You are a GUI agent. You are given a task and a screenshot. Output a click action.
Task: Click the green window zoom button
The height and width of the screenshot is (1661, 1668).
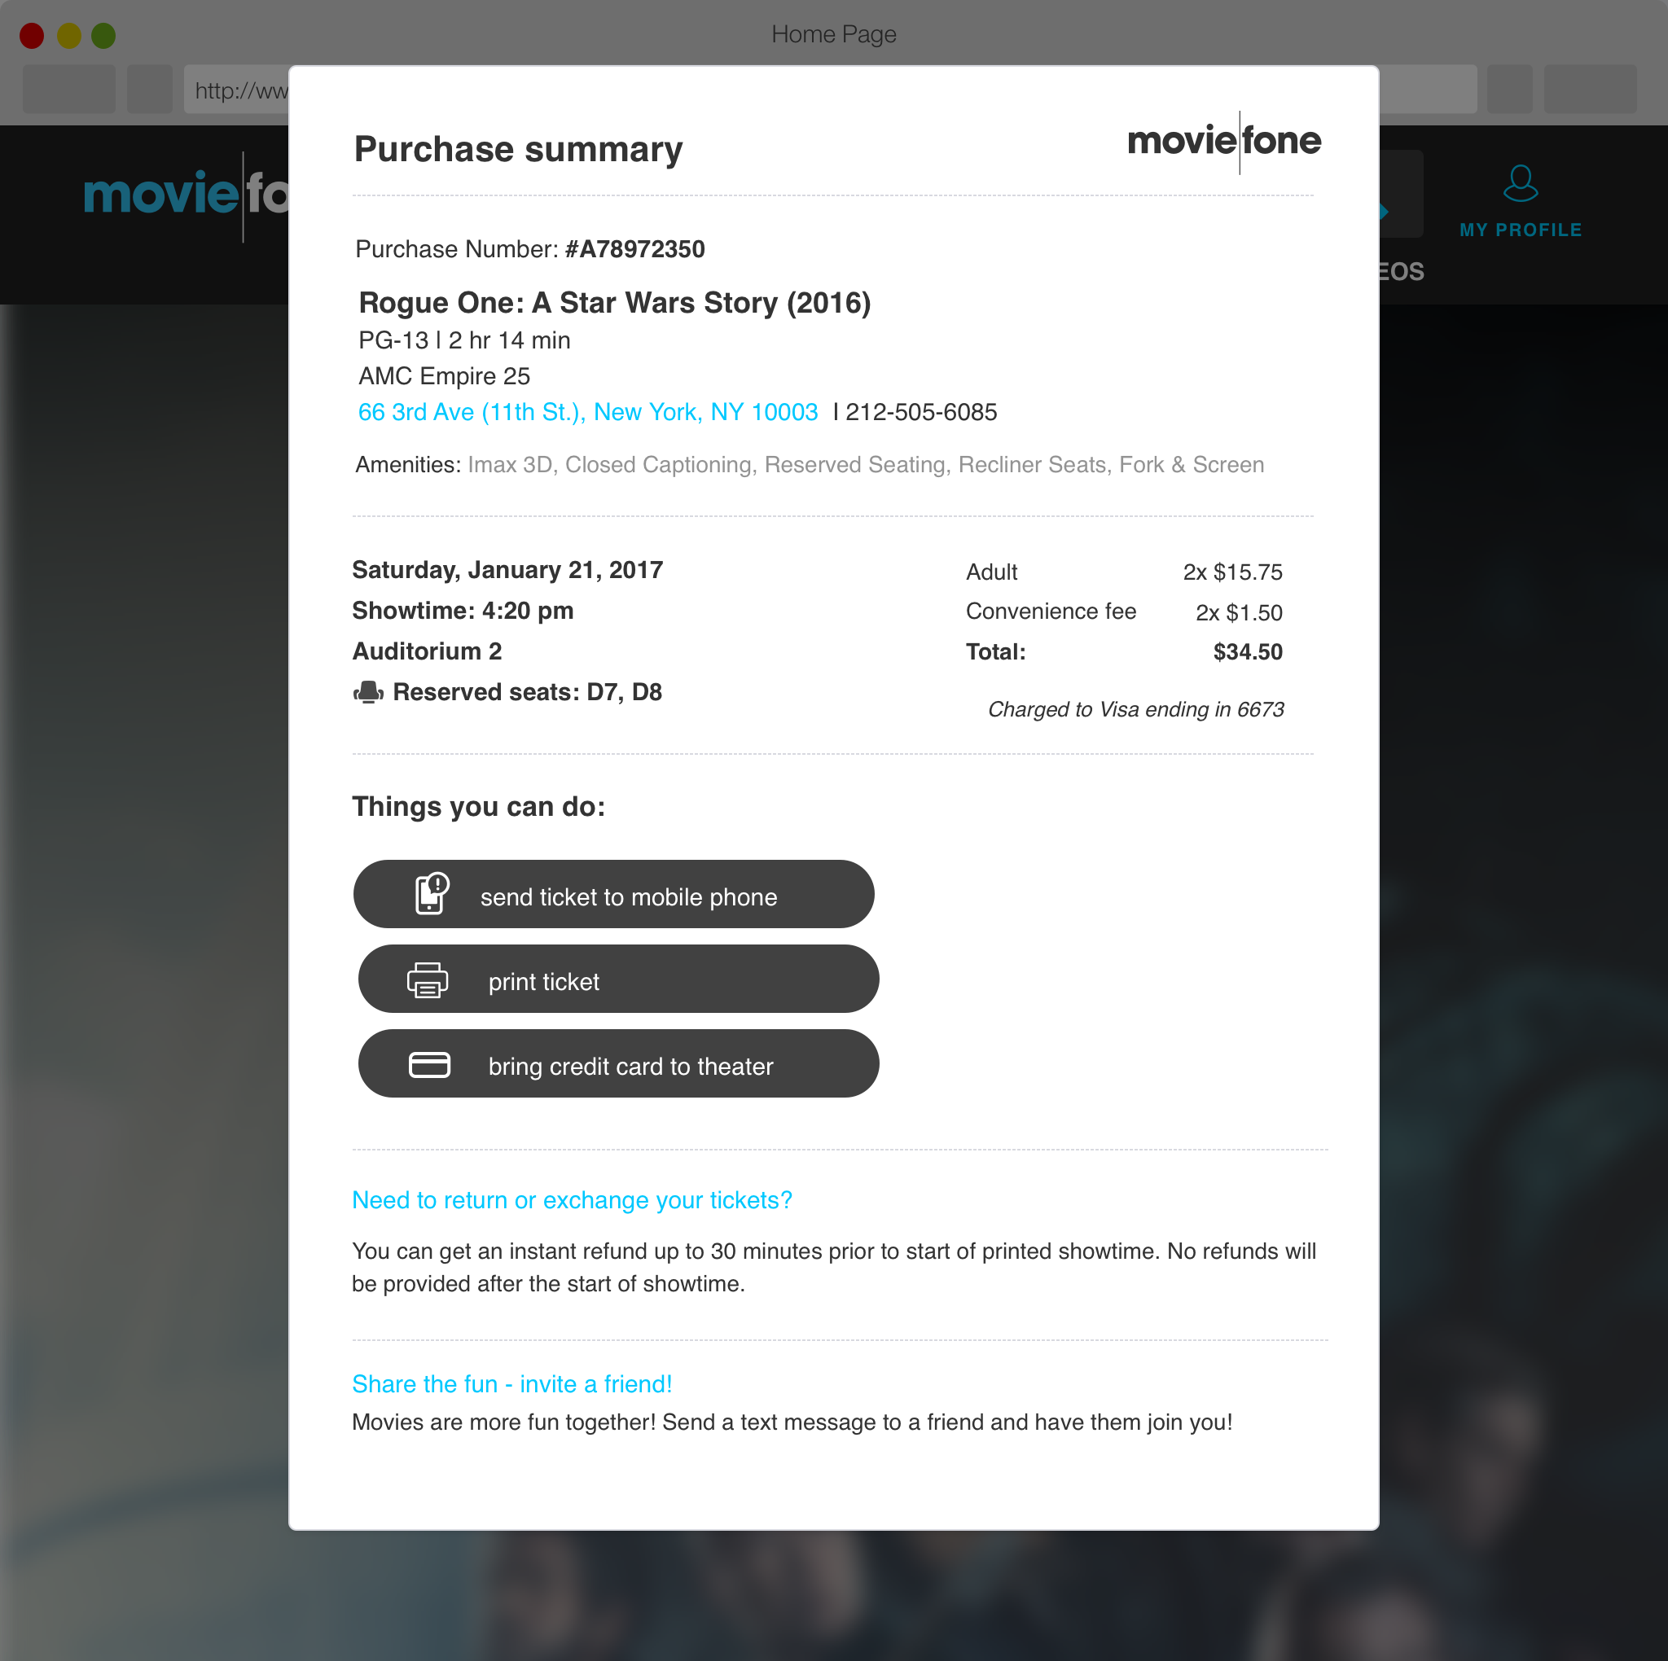tap(103, 35)
